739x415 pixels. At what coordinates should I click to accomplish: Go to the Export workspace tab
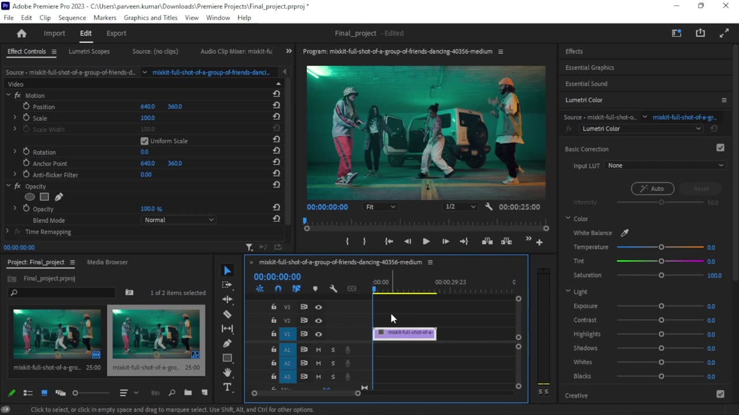click(x=116, y=33)
